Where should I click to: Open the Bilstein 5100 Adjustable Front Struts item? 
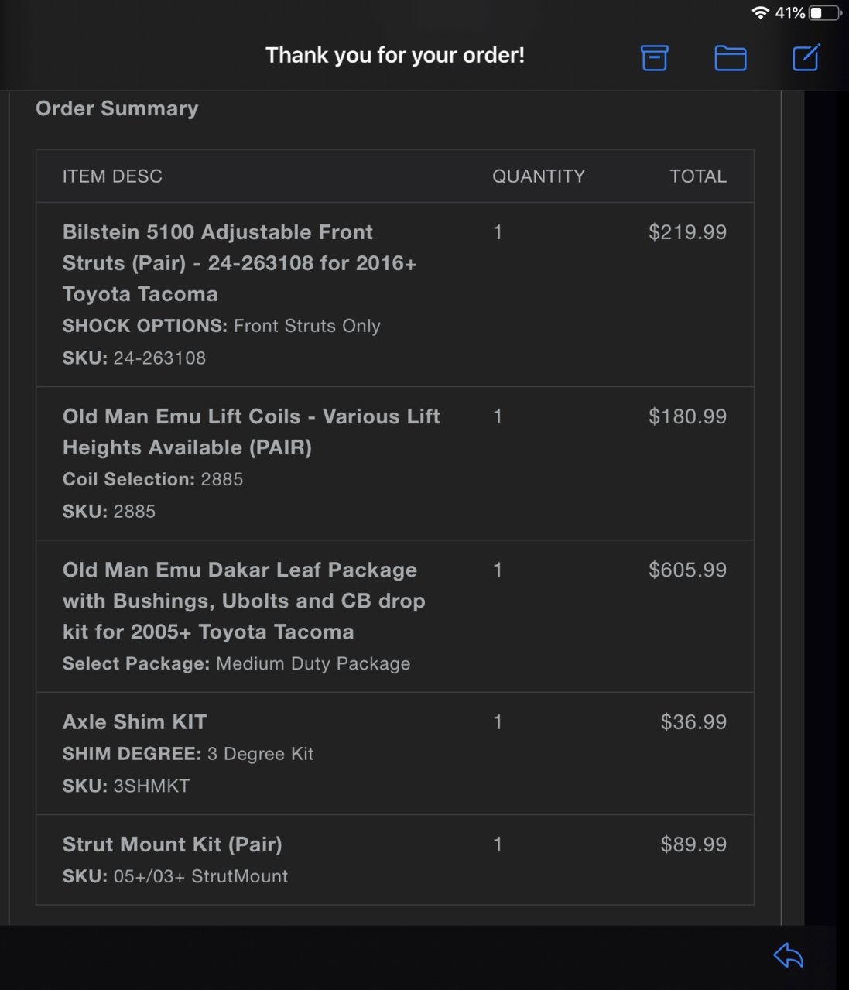pyautogui.click(x=240, y=263)
